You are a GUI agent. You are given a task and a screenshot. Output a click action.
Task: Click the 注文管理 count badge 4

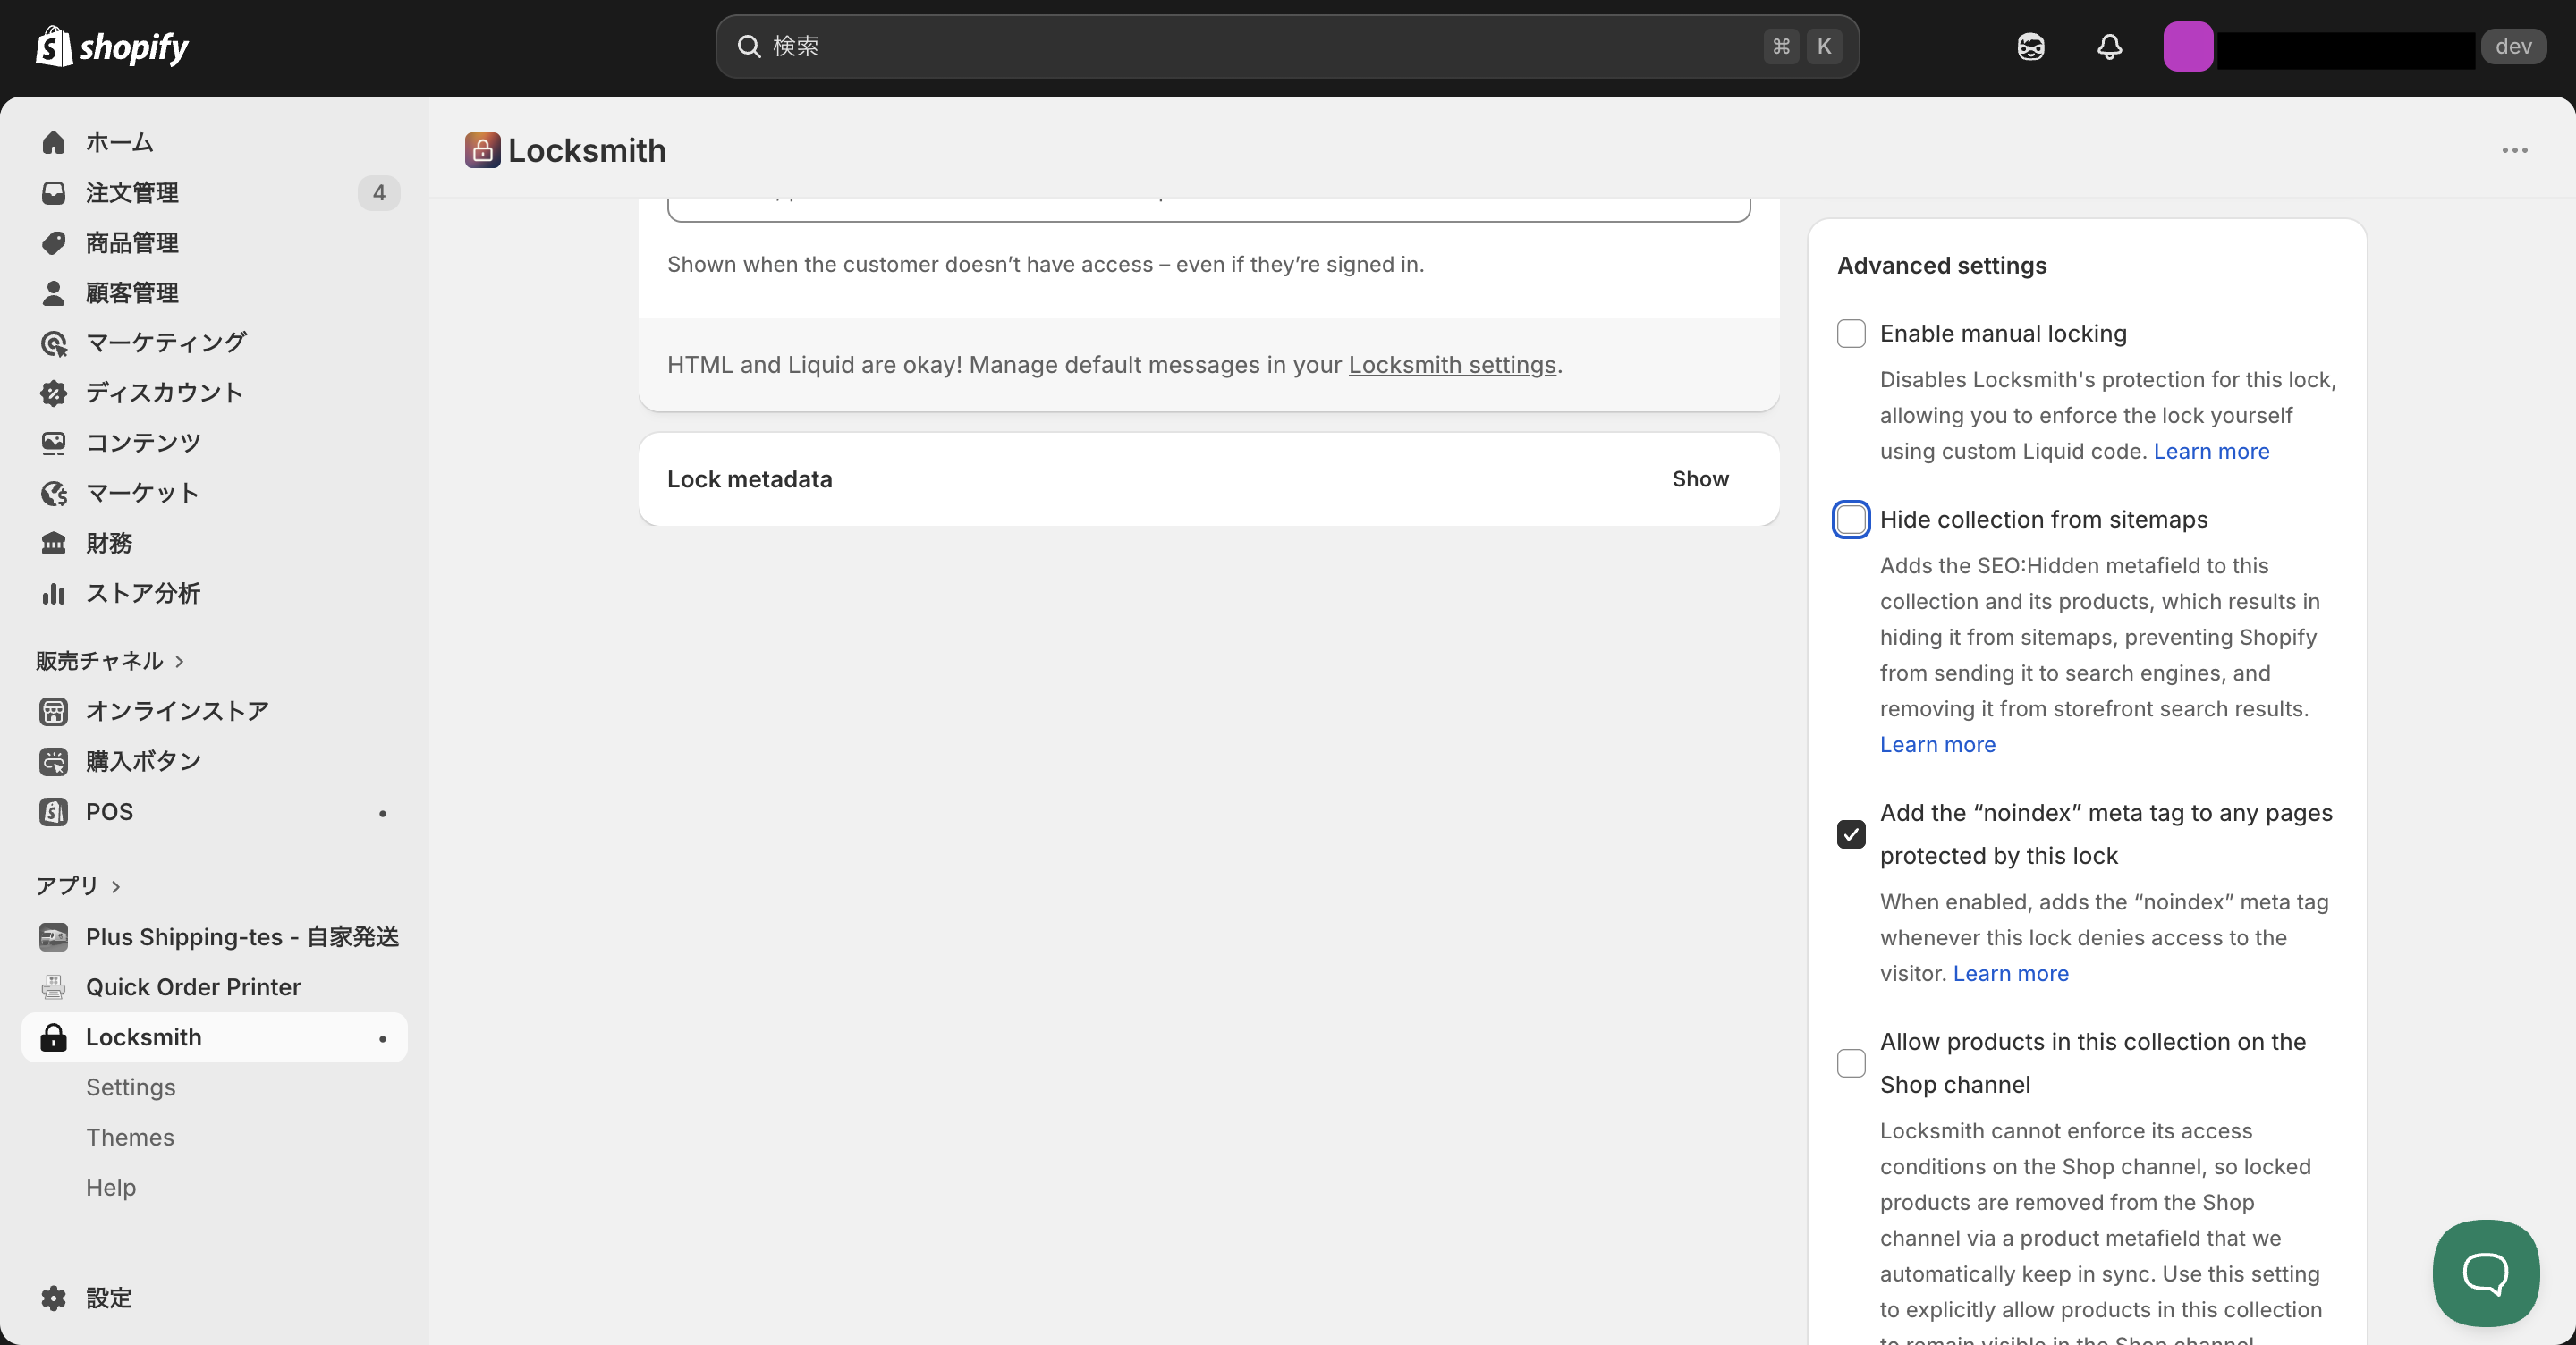coord(379,193)
